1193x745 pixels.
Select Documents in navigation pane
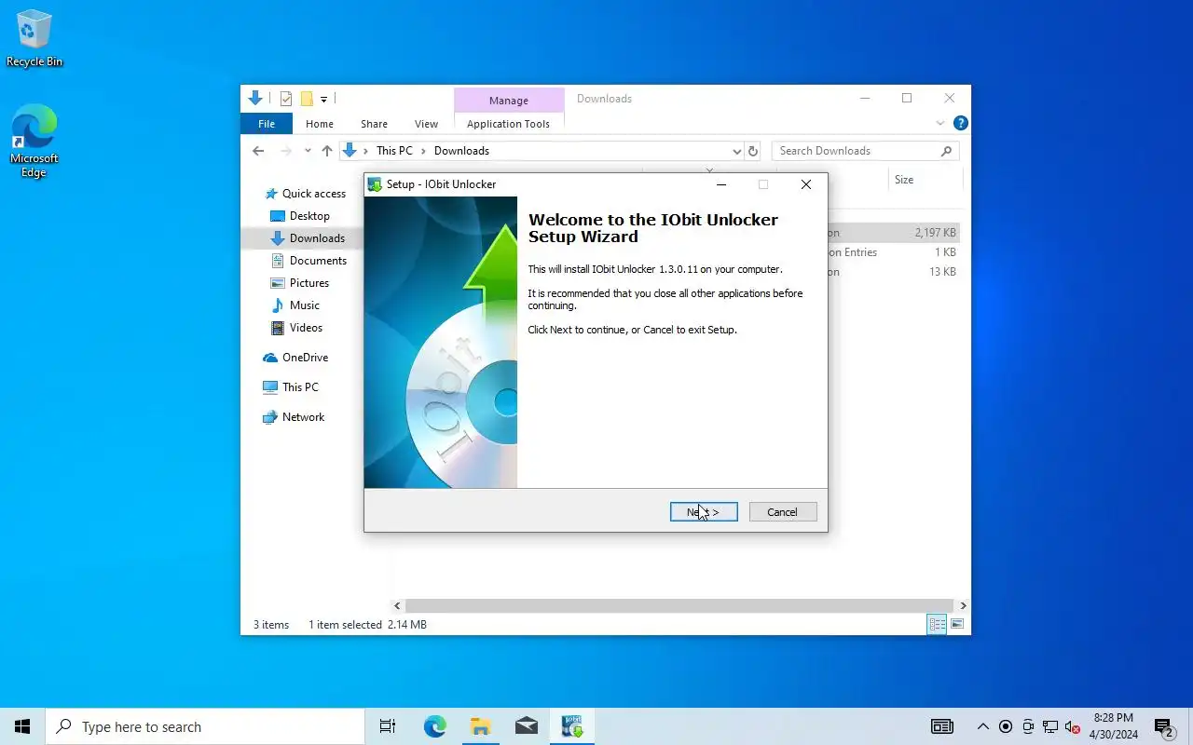pos(318,261)
